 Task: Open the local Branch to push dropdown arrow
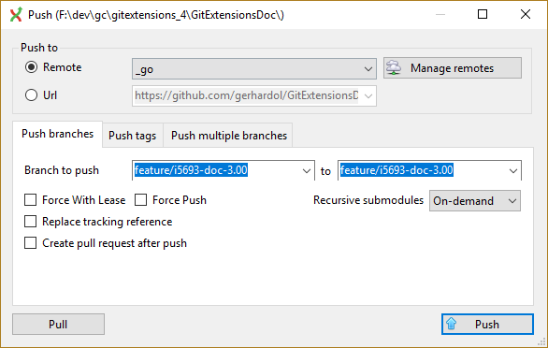pos(307,170)
